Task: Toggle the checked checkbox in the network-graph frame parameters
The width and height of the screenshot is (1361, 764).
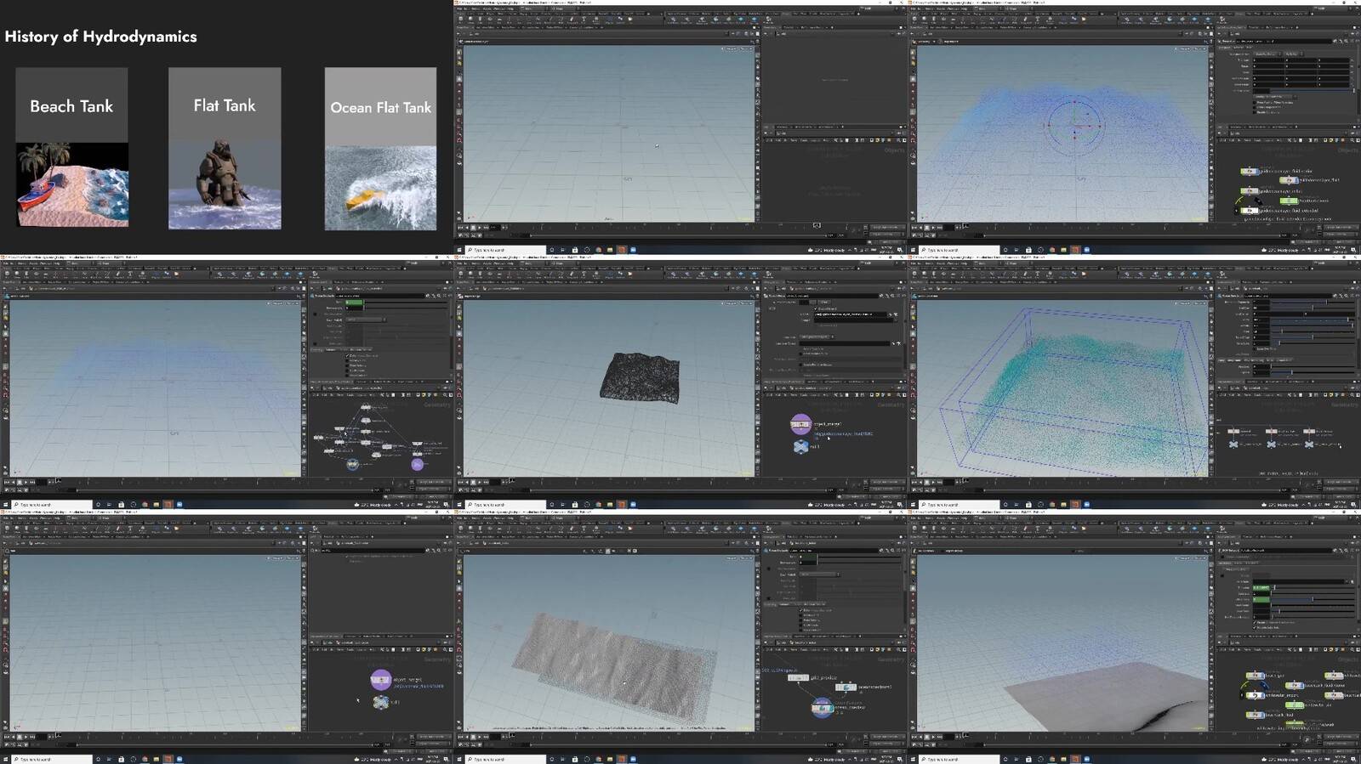Action: pyautogui.click(x=348, y=355)
